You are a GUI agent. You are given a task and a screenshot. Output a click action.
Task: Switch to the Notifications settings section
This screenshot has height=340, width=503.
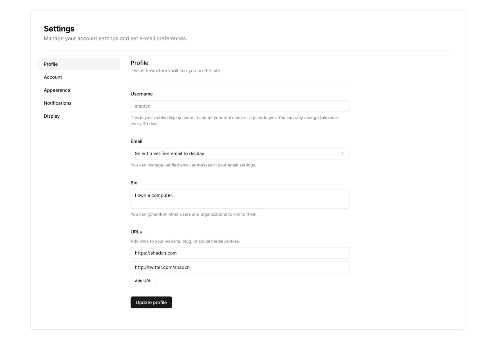click(58, 103)
